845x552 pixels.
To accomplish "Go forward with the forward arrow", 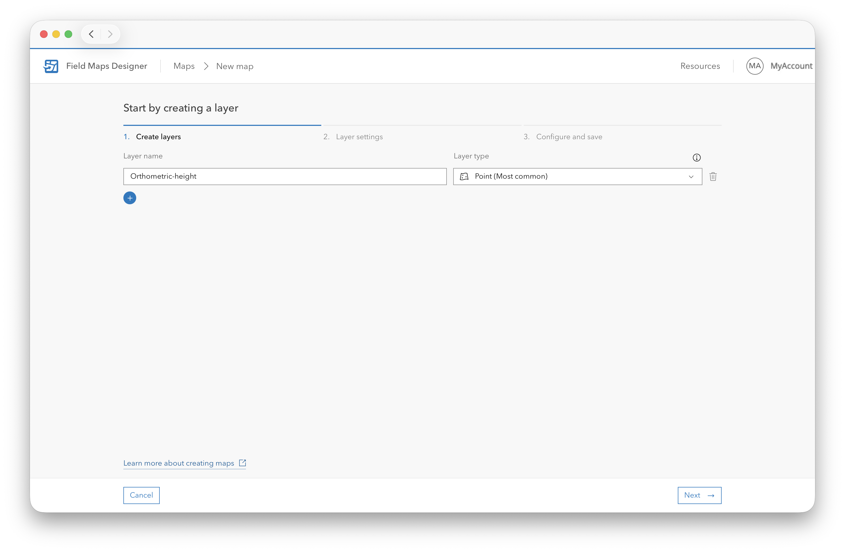I will click(x=110, y=34).
